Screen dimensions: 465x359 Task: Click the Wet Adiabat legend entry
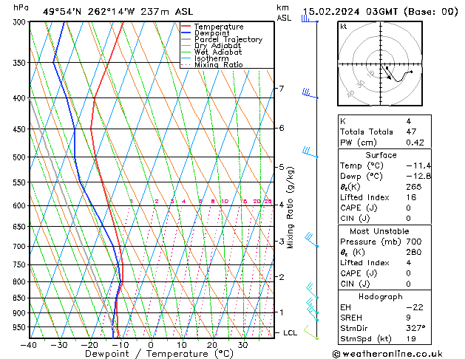(217, 52)
